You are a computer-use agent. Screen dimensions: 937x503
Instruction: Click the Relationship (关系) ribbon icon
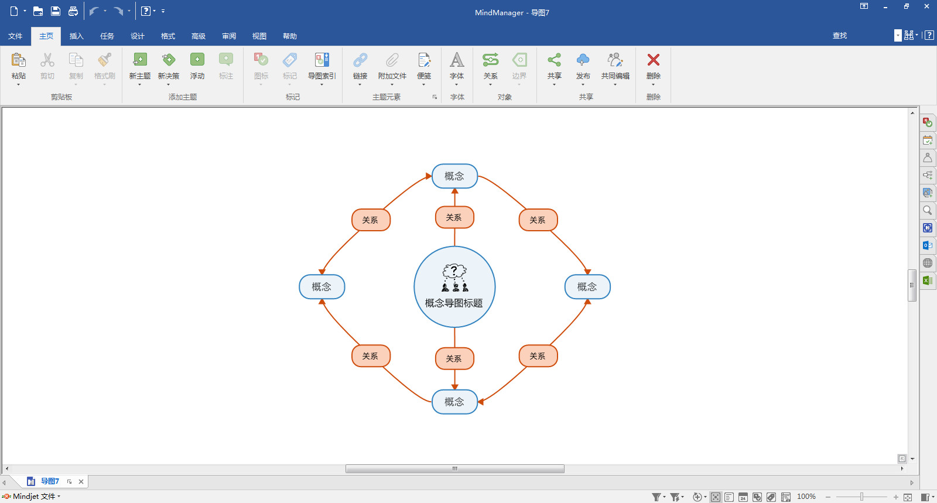click(x=490, y=60)
